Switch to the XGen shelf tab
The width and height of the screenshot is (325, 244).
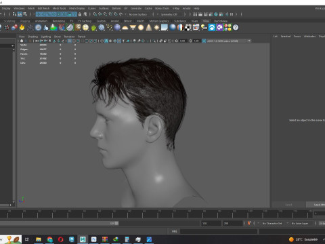tap(194, 21)
